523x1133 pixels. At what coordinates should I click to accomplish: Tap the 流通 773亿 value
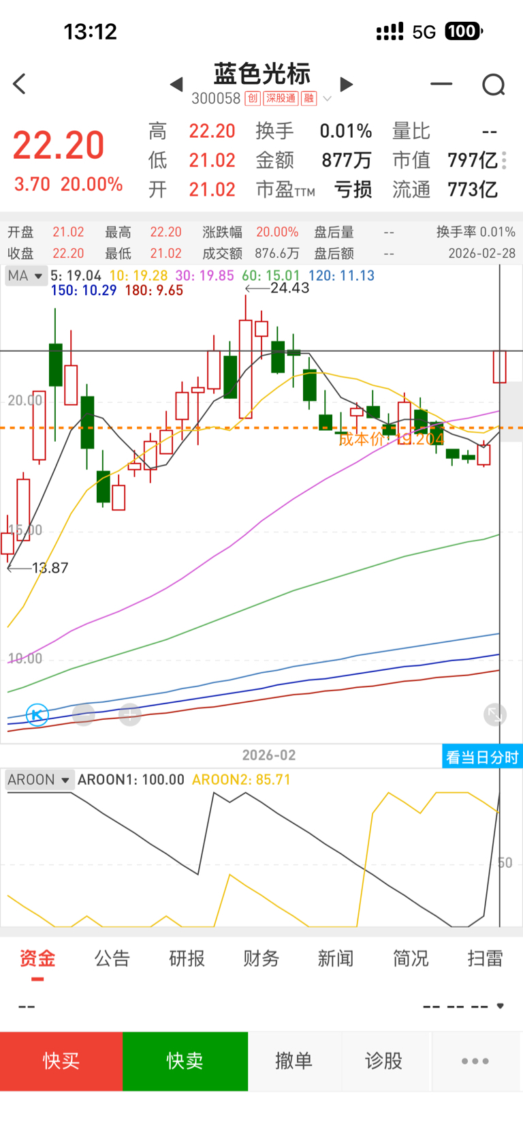coord(472,190)
